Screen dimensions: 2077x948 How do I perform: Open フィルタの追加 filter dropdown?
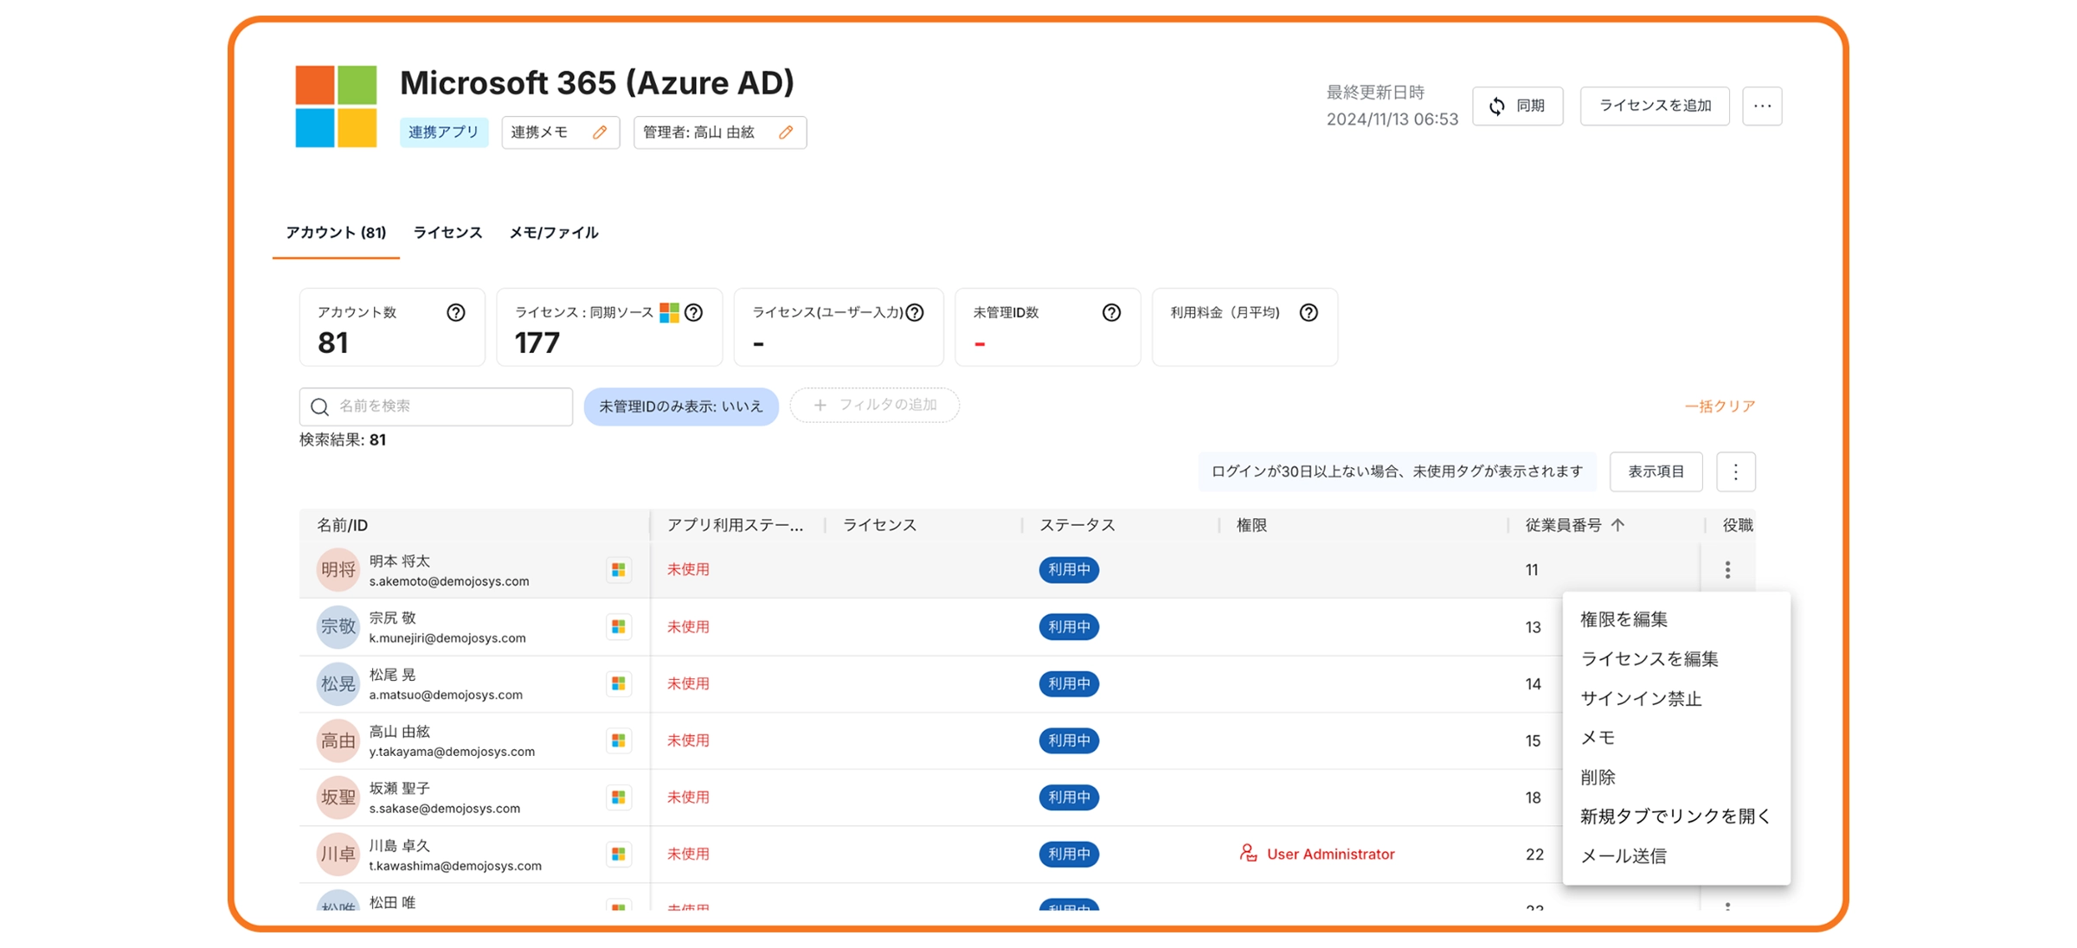875,406
